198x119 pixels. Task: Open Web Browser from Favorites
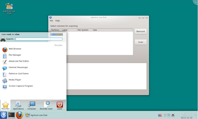33,50
